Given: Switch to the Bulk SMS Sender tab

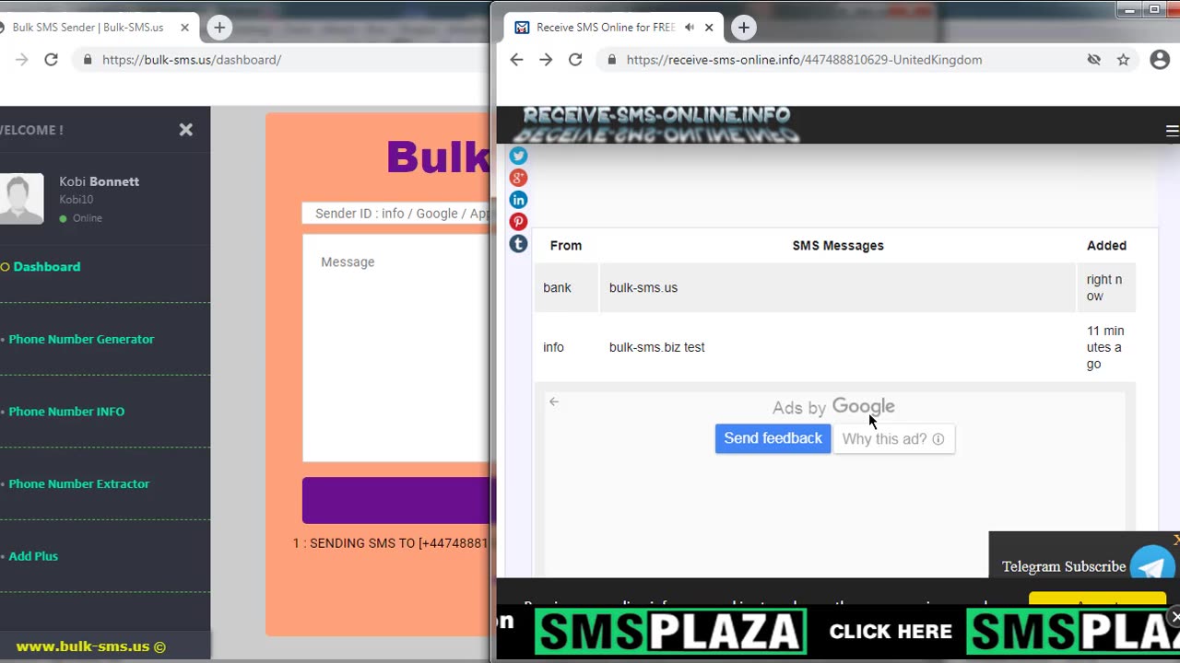Looking at the screenshot, I should [x=88, y=28].
